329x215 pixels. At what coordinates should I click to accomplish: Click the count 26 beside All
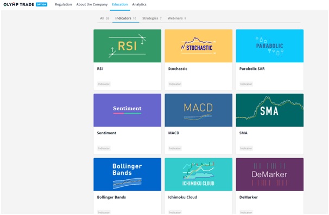(107, 18)
